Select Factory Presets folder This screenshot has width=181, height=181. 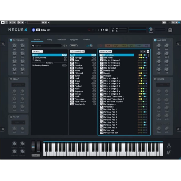(x=49, y=66)
